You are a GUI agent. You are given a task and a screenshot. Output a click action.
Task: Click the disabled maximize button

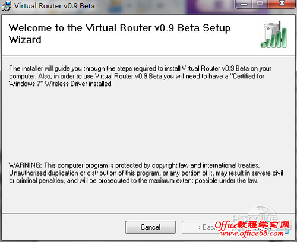tap(260, 4)
